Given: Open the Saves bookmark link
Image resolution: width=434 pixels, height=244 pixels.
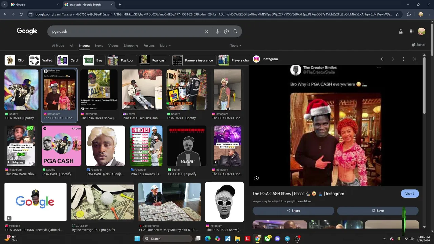Looking at the screenshot, I should pyautogui.click(x=418, y=45).
